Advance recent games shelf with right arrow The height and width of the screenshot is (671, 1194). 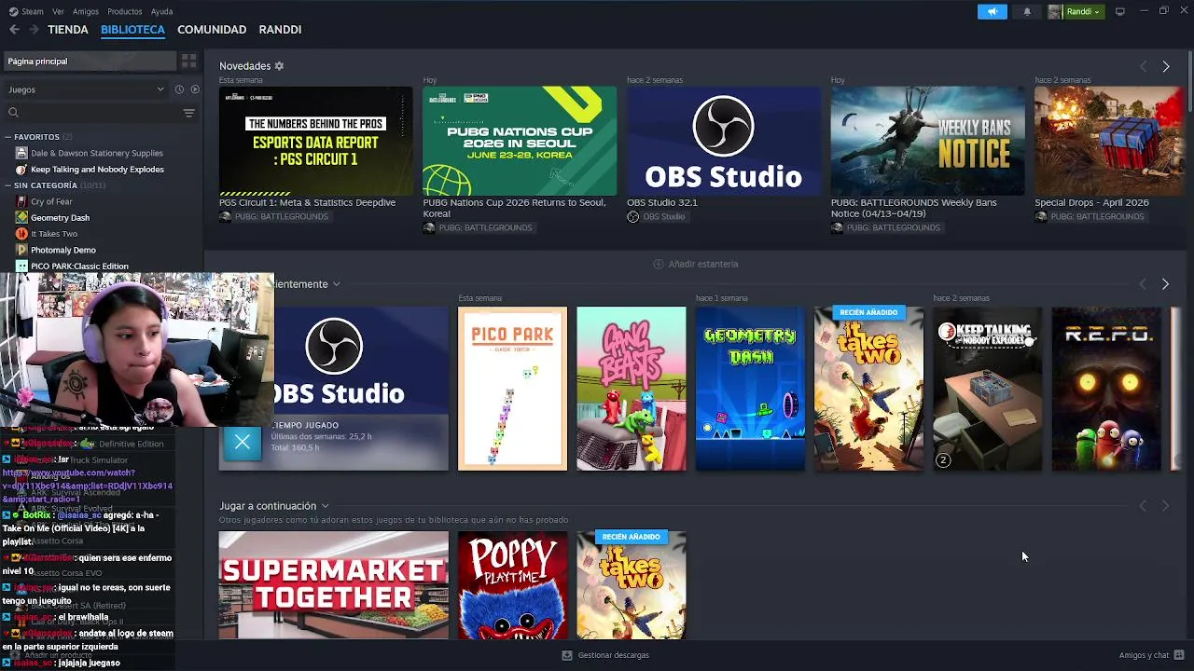coord(1165,284)
